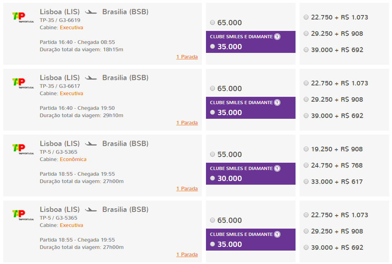This screenshot has height=264, width=392.
Task: Select 55.000 miles radio for Econômica flight
Action: point(212,154)
